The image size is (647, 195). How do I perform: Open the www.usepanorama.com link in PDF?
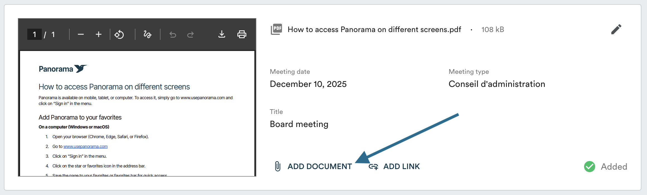click(x=85, y=147)
